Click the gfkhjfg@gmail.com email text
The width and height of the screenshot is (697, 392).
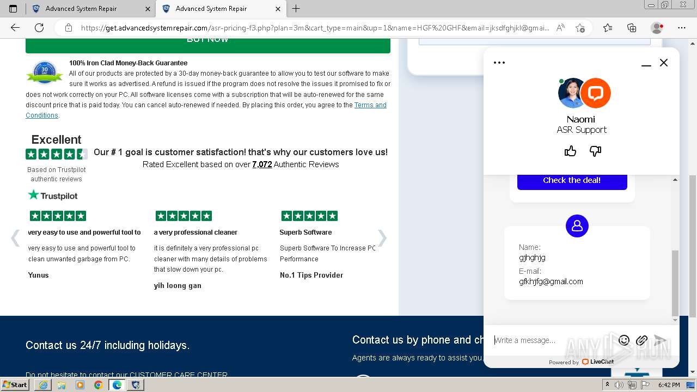(551, 281)
